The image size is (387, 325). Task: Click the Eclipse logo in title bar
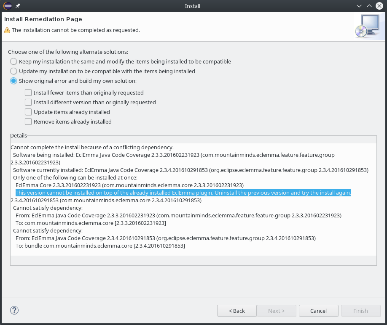[8, 6]
